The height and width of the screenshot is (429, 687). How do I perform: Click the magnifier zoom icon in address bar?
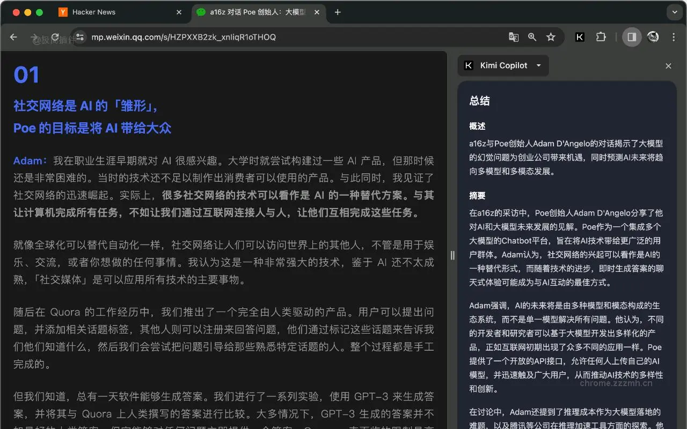pyautogui.click(x=532, y=37)
